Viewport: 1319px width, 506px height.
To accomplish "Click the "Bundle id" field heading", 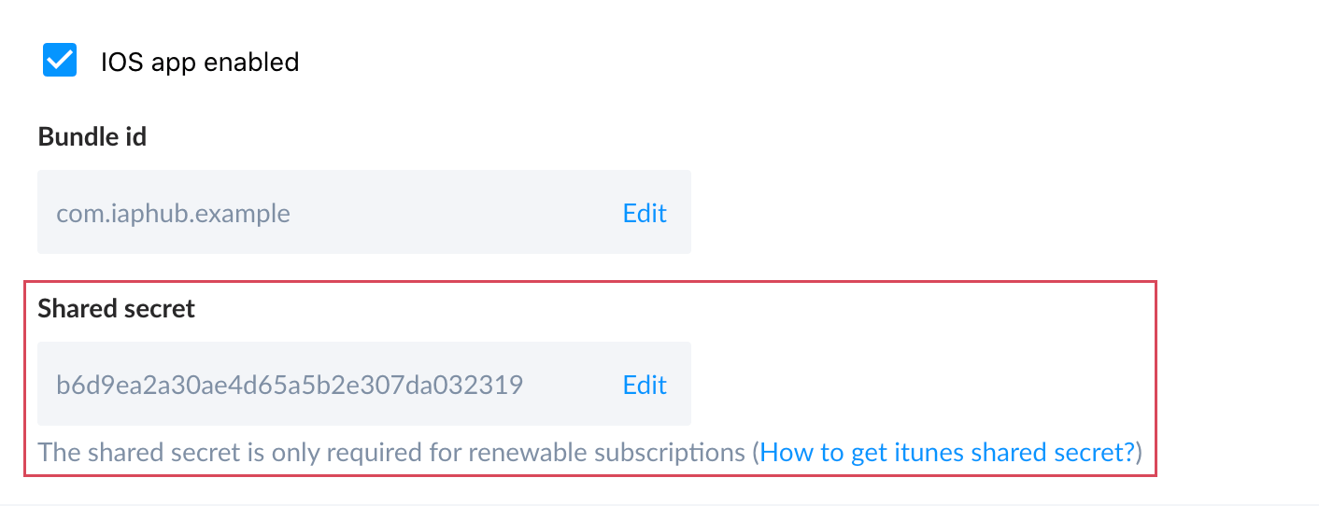I will [x=92, y=136].
